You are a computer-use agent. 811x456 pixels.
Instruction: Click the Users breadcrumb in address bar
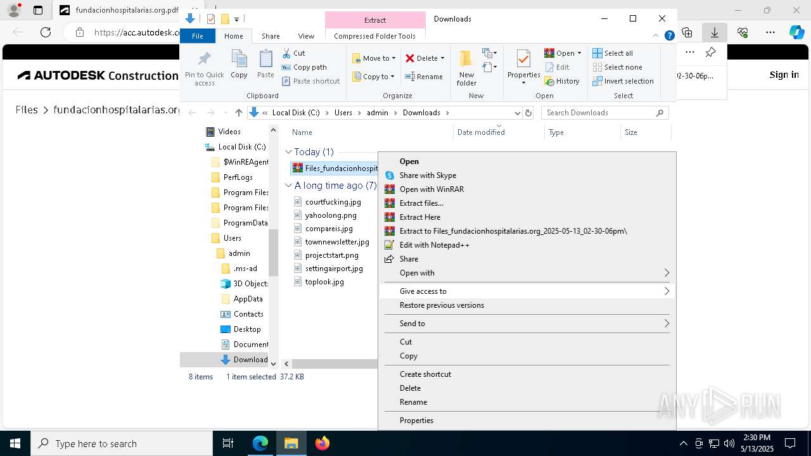pos(343,113)
